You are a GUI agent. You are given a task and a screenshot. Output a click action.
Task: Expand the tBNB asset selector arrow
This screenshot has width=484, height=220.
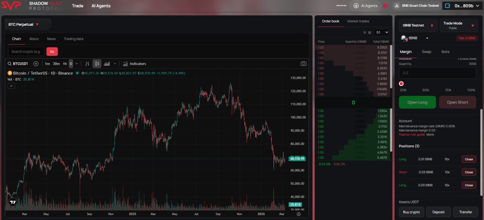click(427, 38)
